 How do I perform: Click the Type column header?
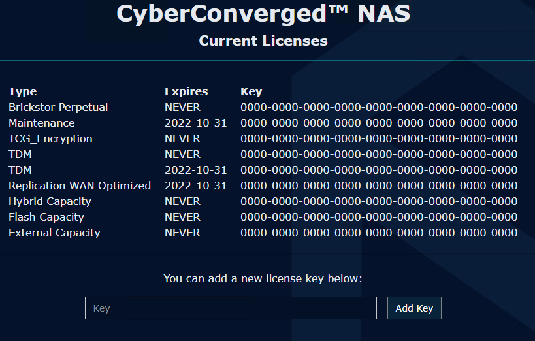point(23,91)
